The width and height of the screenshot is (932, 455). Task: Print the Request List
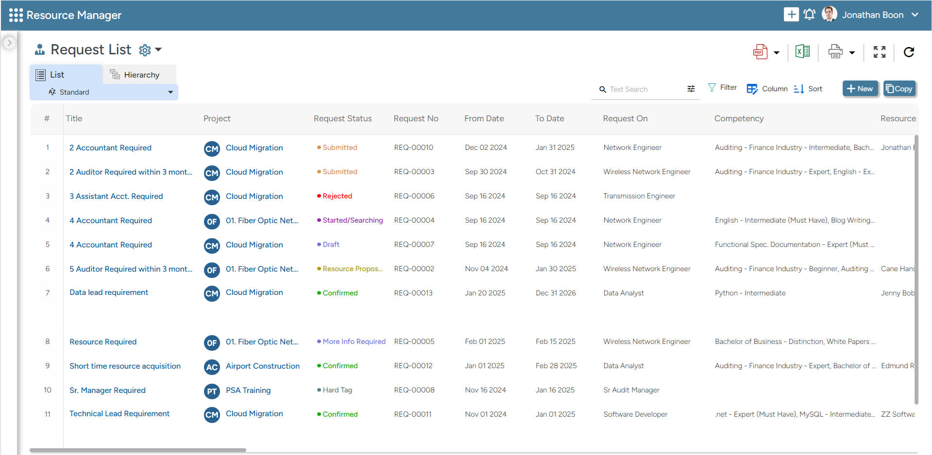(835, 51)
